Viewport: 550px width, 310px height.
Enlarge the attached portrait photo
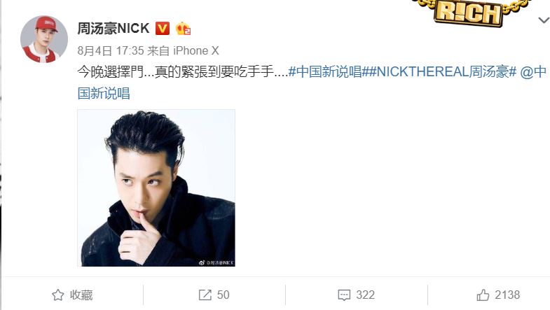click(156, 188)
